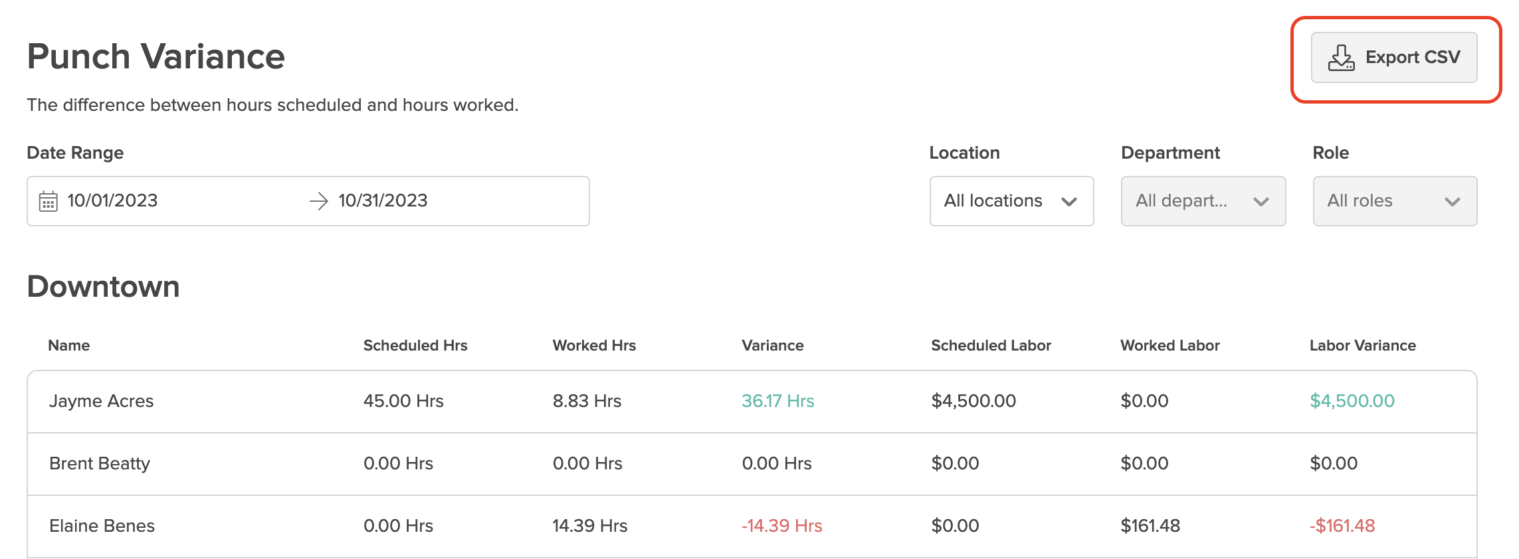This screenshot has width=1519, height=559.
Task: Click the start date 10/01/2023 field
Action: coord(113,201)
